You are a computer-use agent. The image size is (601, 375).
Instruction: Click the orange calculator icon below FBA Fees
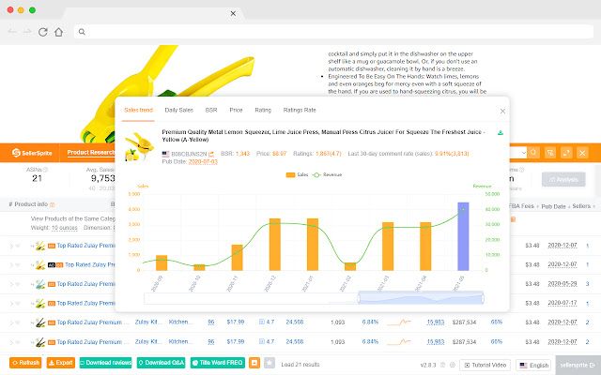click(513, 219)
